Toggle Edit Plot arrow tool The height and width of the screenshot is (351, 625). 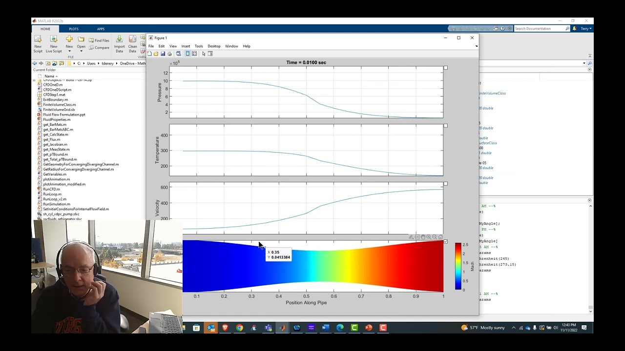coord(204,54)
